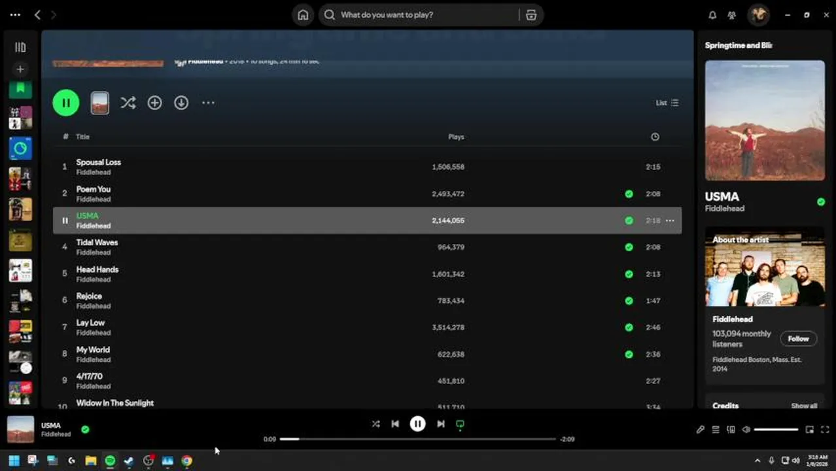Toggle Your Library sidebar
The height and width of the screenshot is (471, 836).
pos(20,47)
